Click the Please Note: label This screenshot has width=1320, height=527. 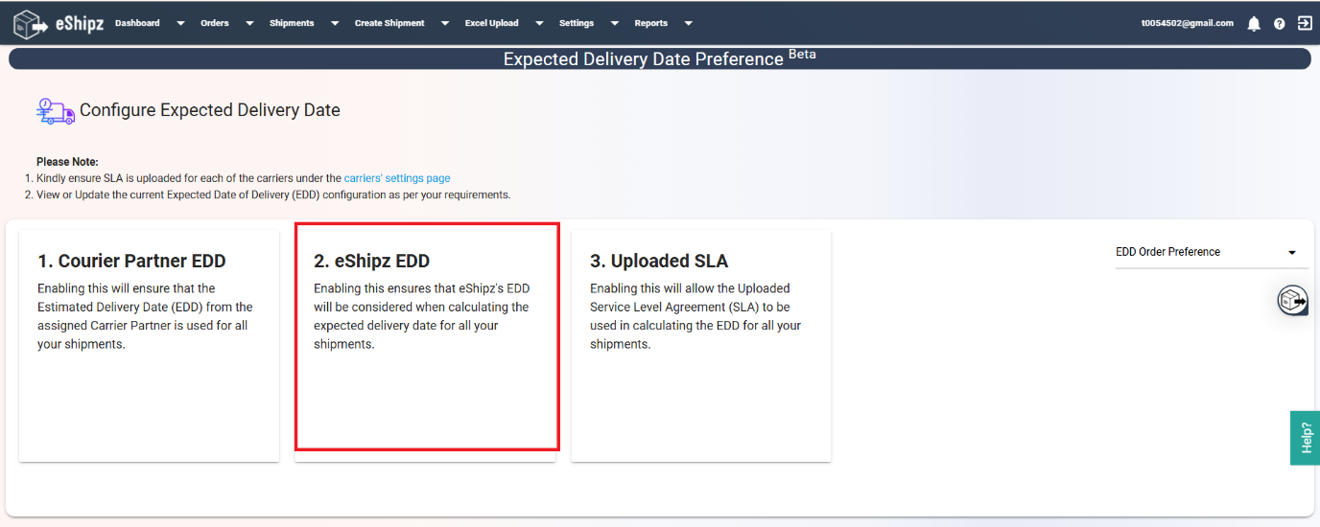[67, 162]
